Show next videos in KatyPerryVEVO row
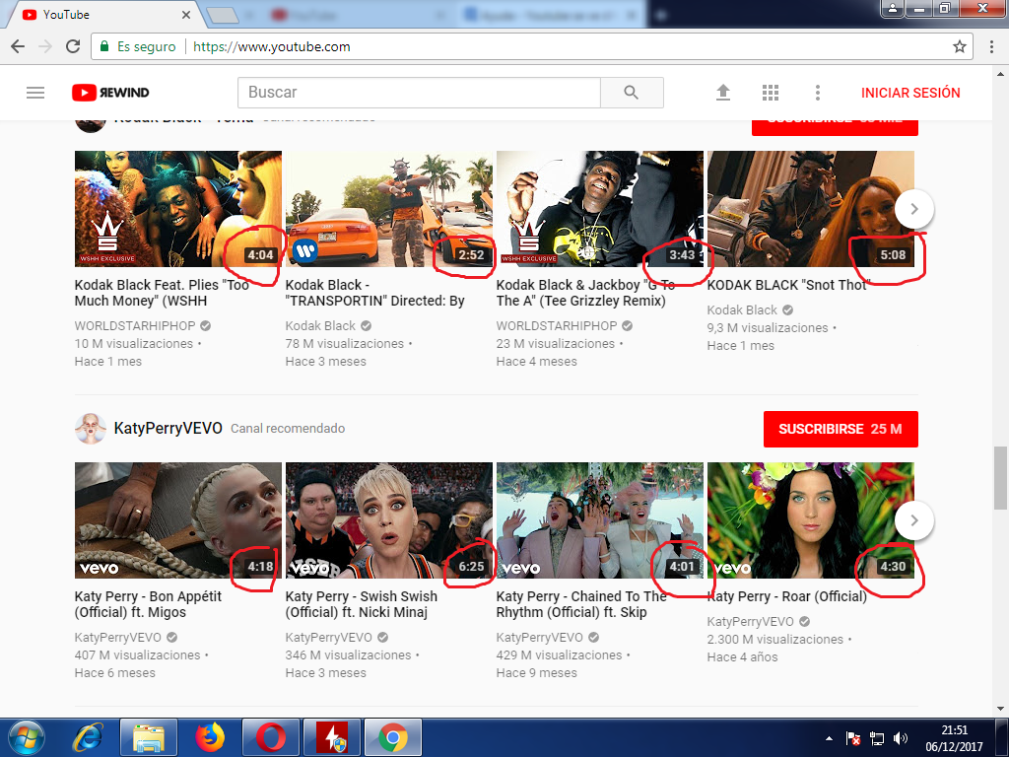The width and height of the screenshot is (1009, 757). click(913, 520)
